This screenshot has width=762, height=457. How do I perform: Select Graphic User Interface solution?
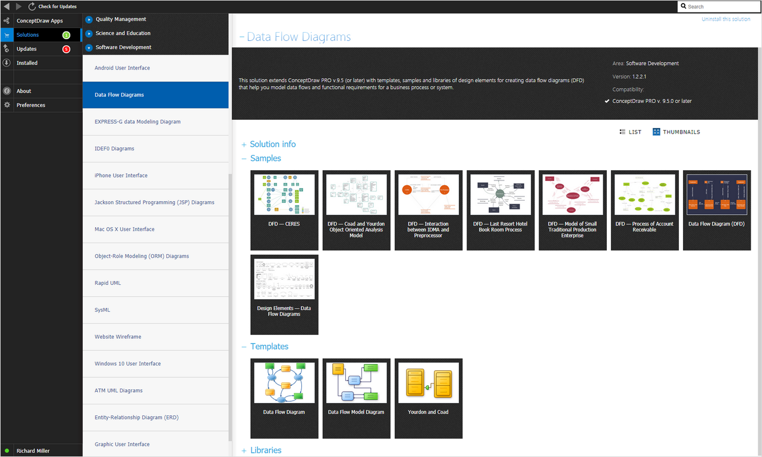click(x=155, y=444)
